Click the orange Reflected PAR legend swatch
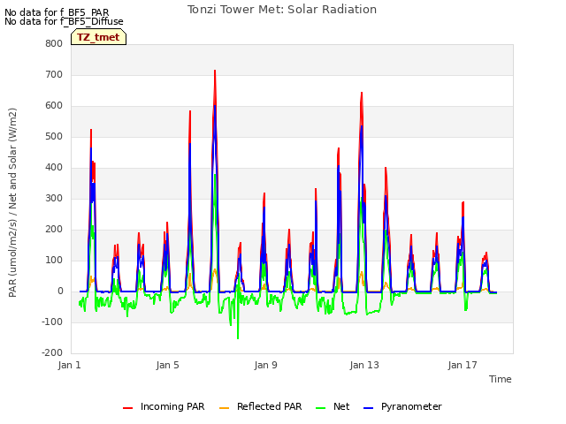Viewport: 566px width, 424px height. [x=224, y=408]
